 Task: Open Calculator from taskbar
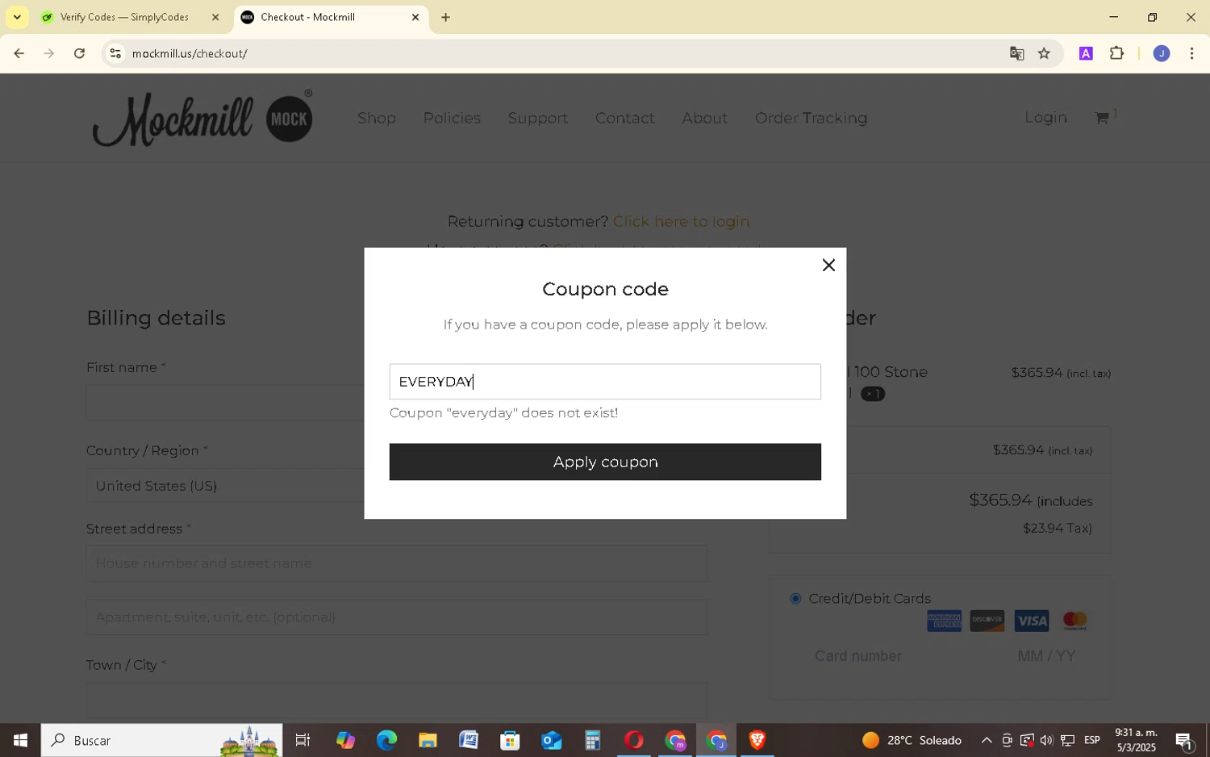[x=593, y=740]
